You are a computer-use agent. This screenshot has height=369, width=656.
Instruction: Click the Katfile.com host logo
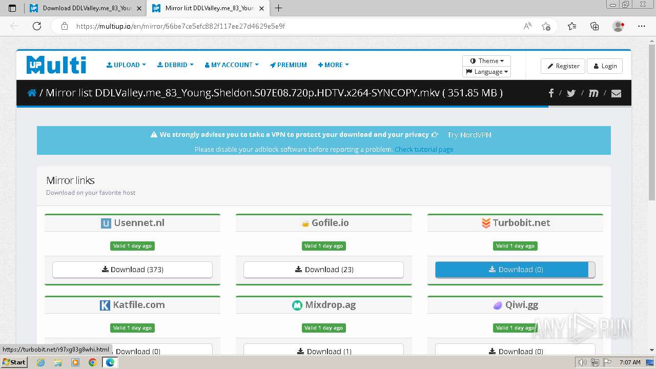(105, 305)
